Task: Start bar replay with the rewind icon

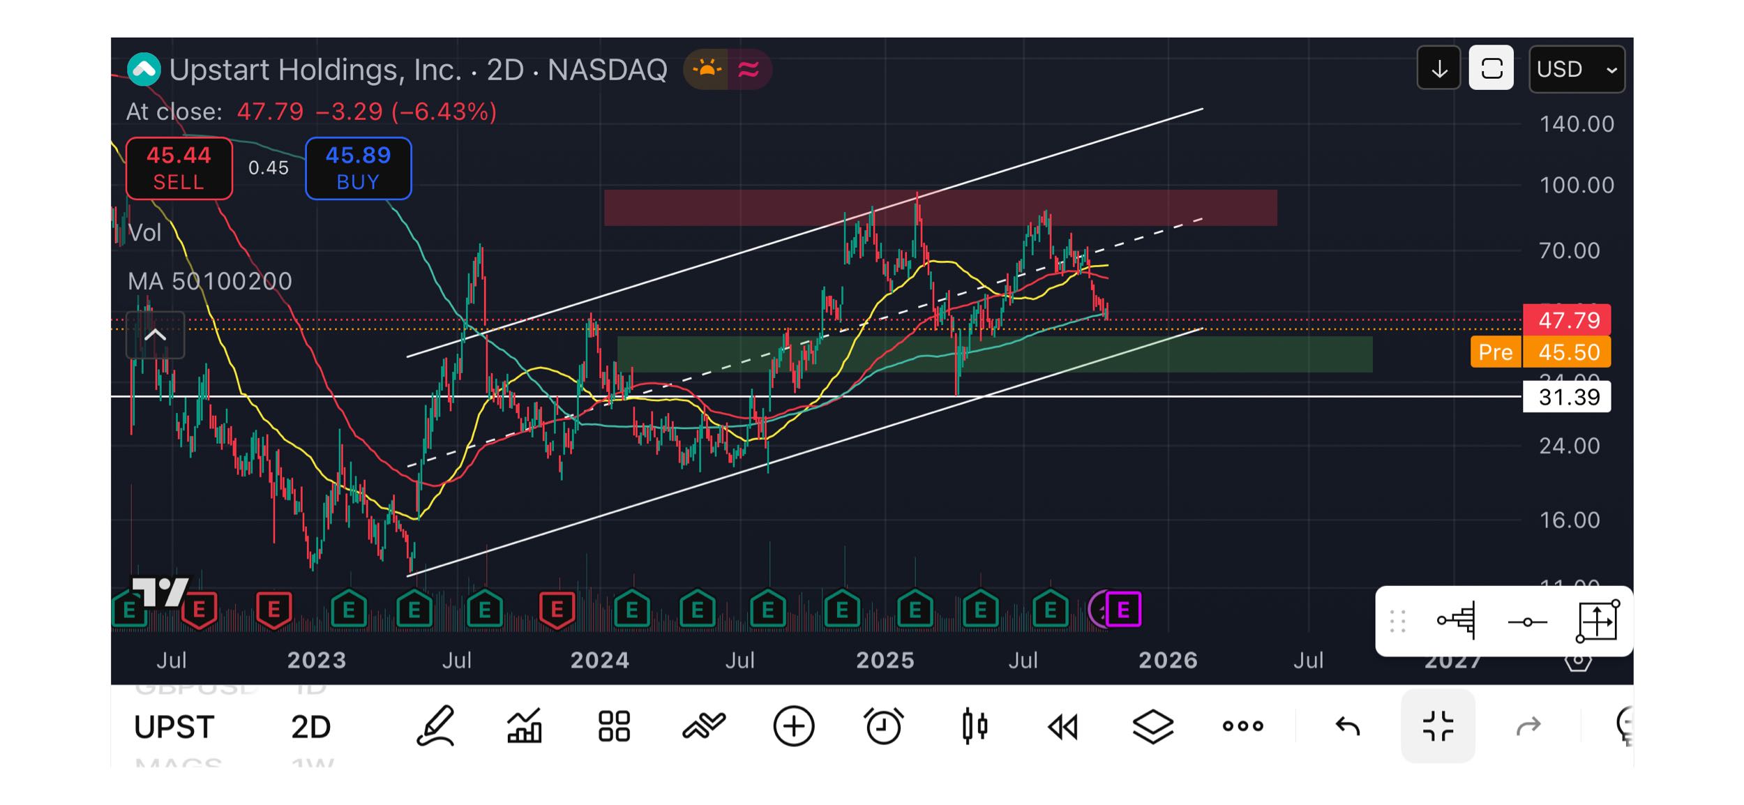Action: [x=1062, y=728]
